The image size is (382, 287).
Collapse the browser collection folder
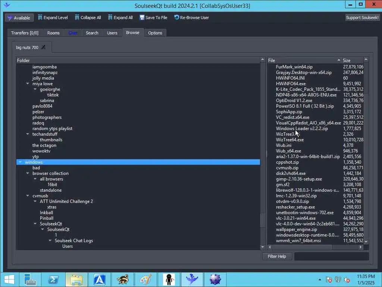(28, 173)
